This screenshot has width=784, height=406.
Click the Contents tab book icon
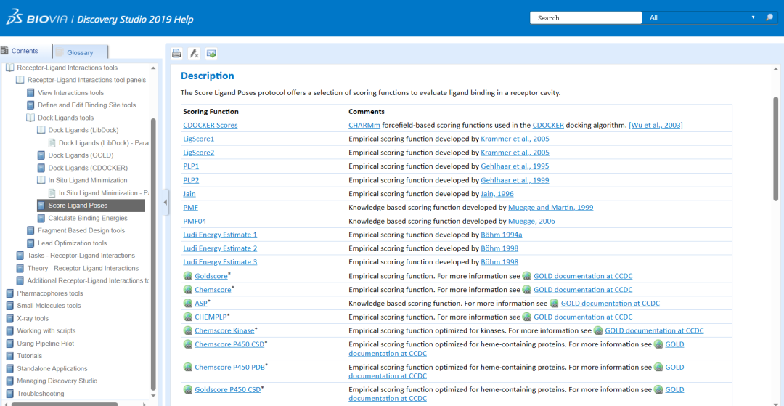(x=4, y=51)
